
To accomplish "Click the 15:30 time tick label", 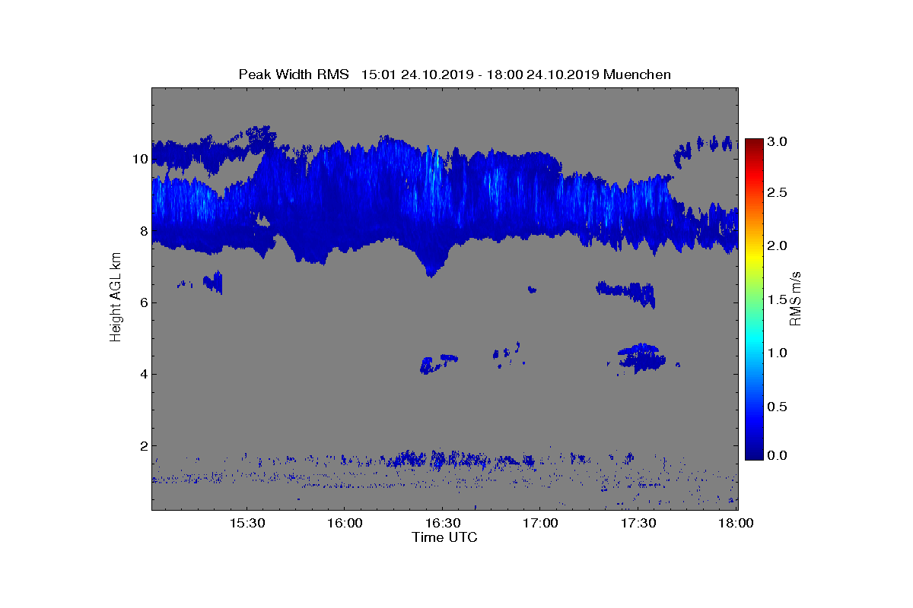I will (x=248, y=523).
